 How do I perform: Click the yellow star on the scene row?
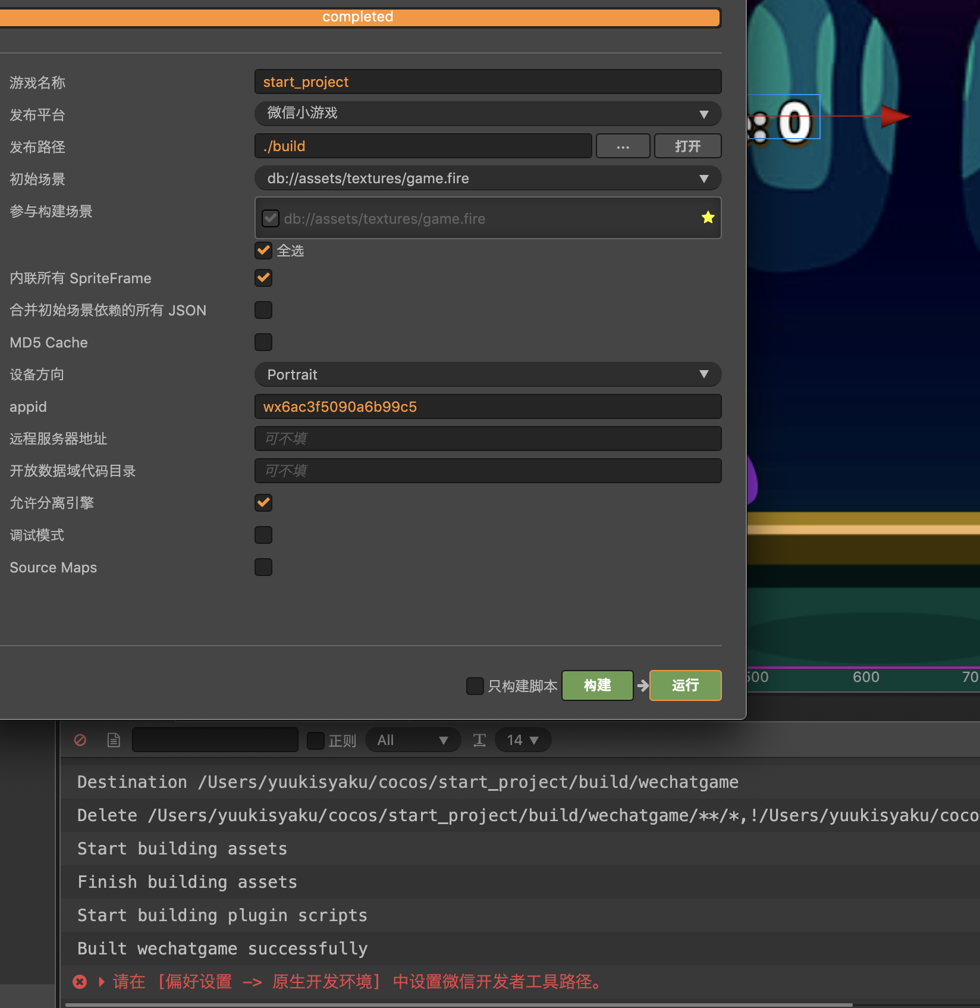click(x=708, y=217)
